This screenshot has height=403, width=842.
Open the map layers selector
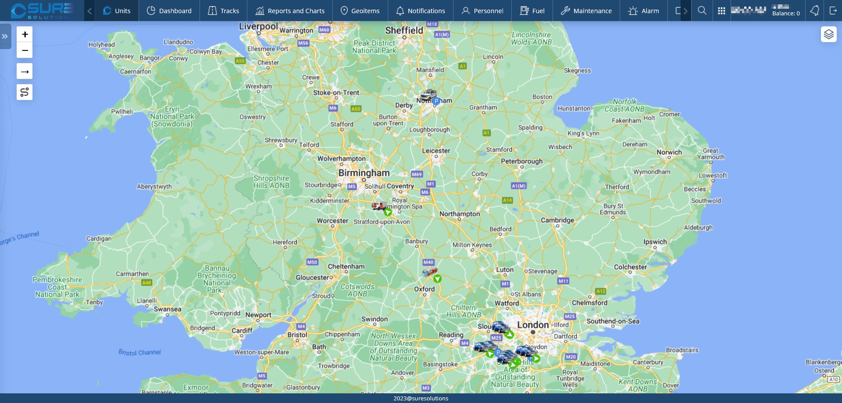click(828, 34)
